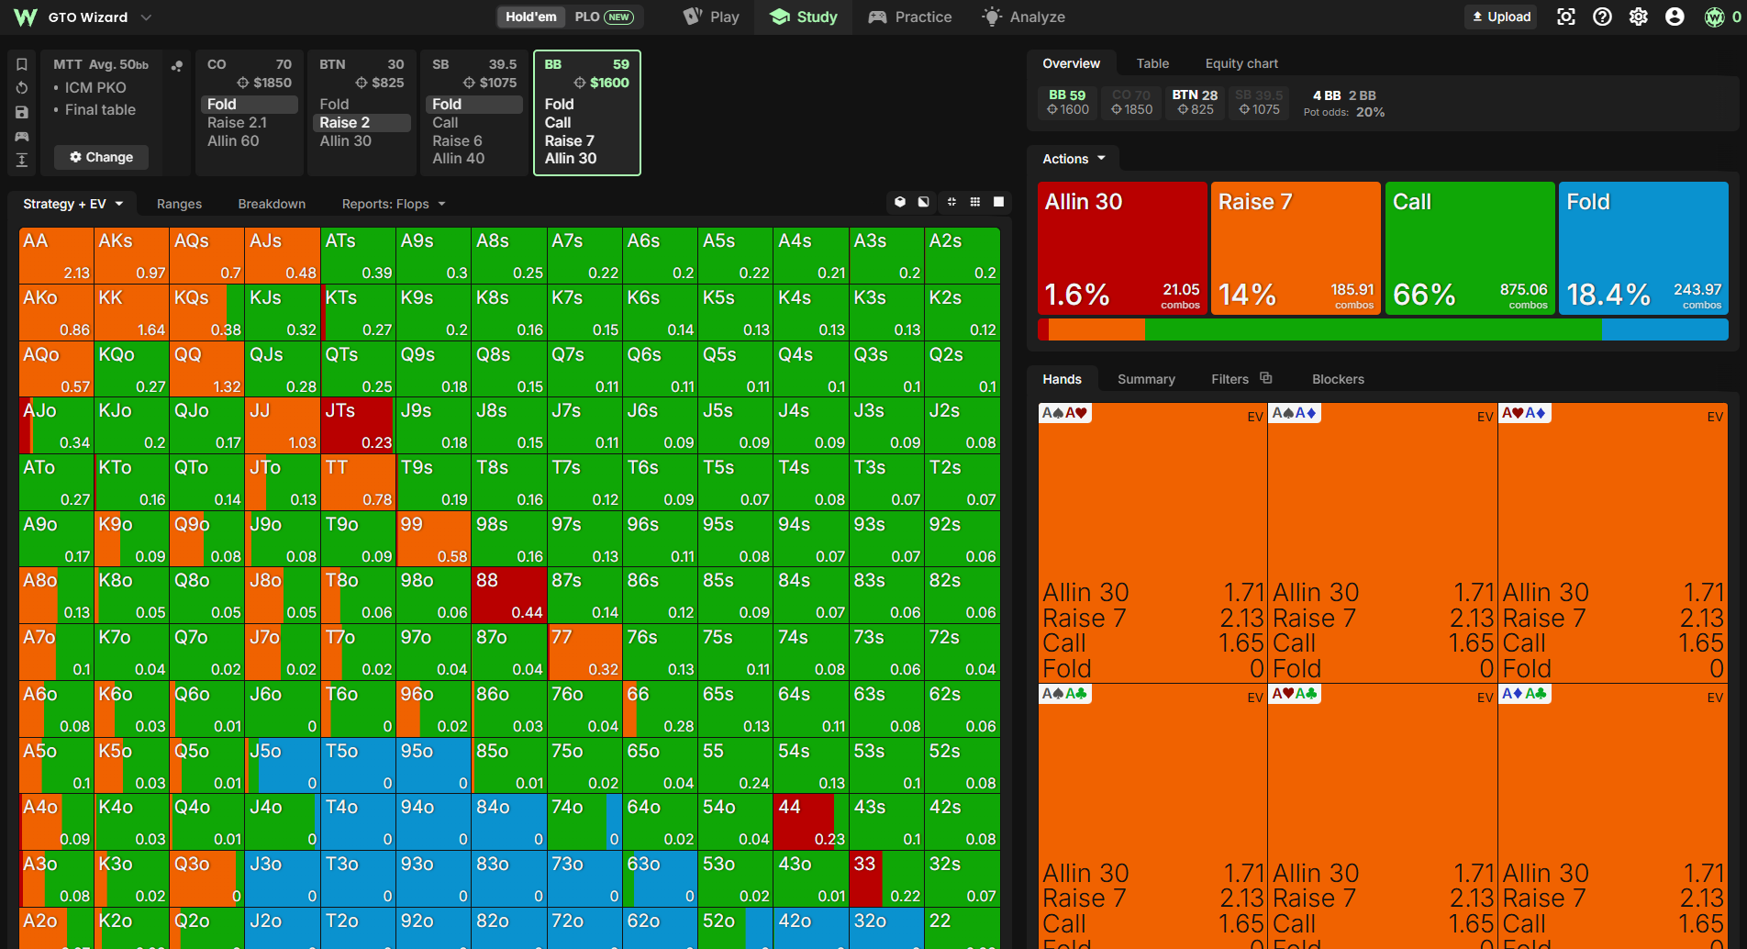This screenshot has width=1747, height=949.
Task: Click the bookmark icon in the left sidebar
Action: pos(22,64)
